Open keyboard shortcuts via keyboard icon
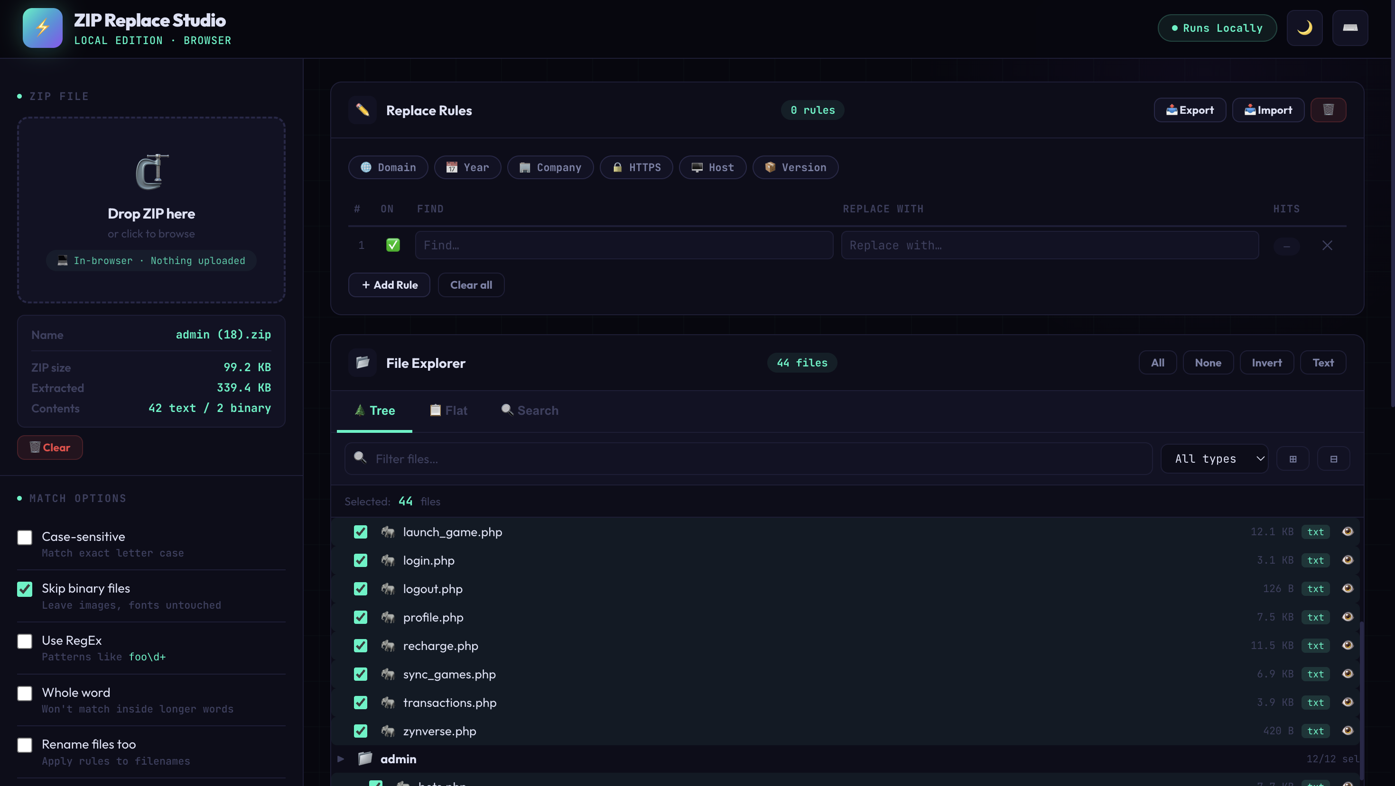The height and width of the screenshot is (786, 1395). click(x=1349, y=27)
